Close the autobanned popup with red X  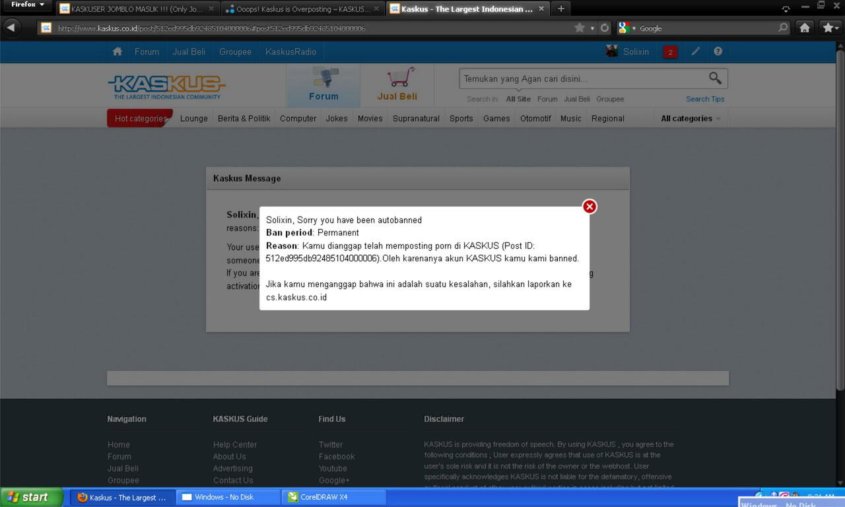pos(590,207)
